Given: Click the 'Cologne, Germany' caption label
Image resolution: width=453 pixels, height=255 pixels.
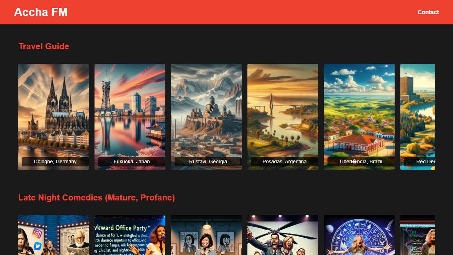Looking at the screenshot, I should (55, 161).
